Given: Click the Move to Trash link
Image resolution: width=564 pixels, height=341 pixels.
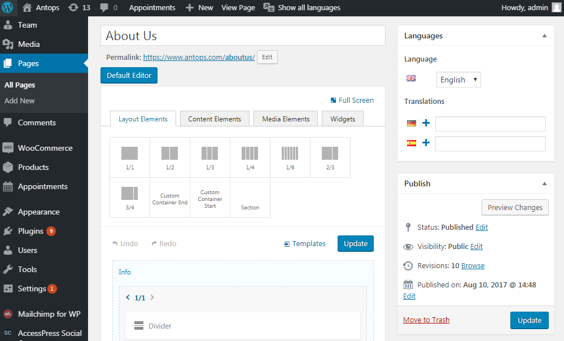Looking at the screenshot, I should (x=426, y=320).
